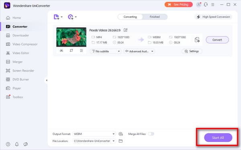Open the user account icon

pos(198,4)
